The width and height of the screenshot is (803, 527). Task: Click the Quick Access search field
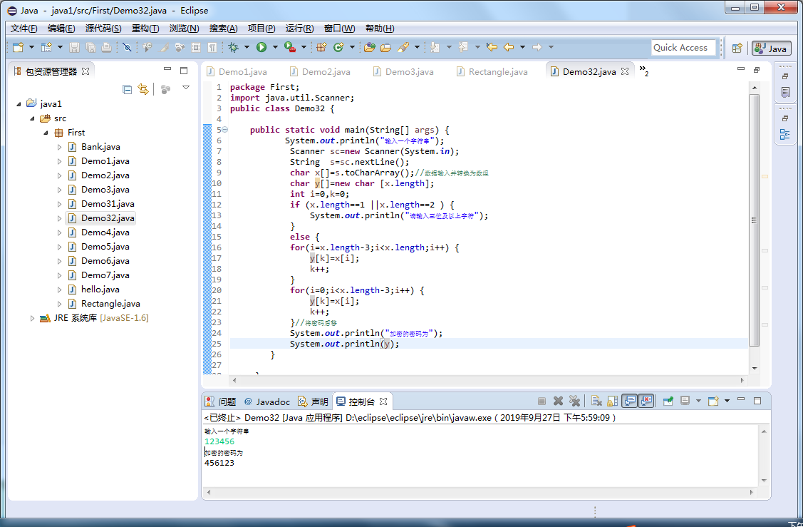[683, 48]
